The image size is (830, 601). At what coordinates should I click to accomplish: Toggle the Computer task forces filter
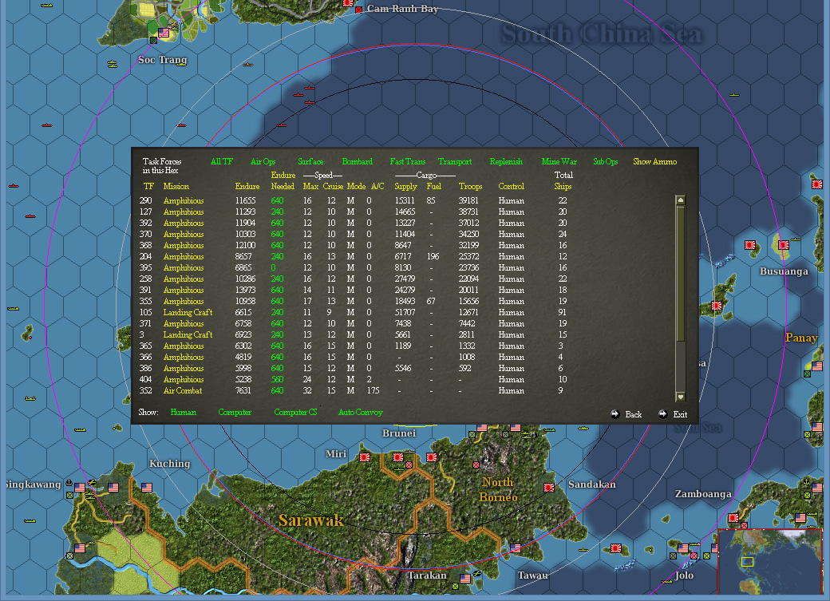[x=235, y=412]
